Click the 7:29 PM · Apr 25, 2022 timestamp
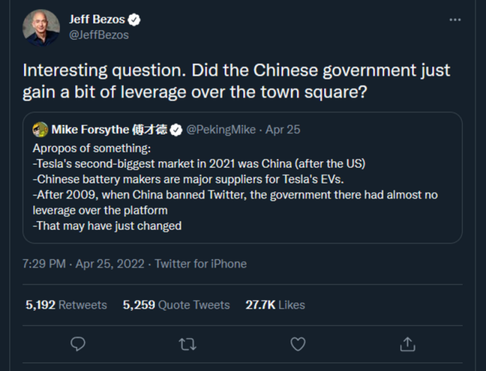 coord(85,264)
